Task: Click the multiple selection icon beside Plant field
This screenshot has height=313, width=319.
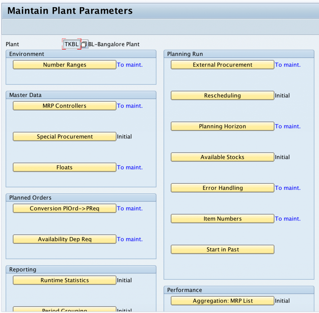Action: 83,44
